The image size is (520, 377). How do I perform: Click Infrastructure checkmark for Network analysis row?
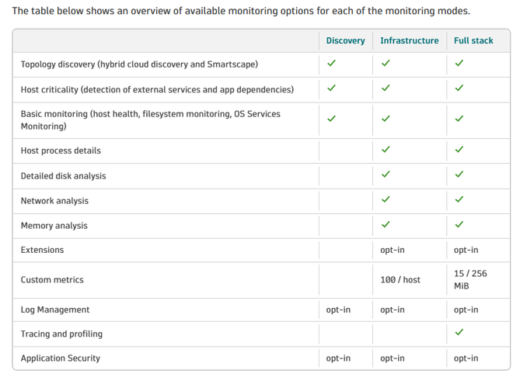tap(386, 199)
